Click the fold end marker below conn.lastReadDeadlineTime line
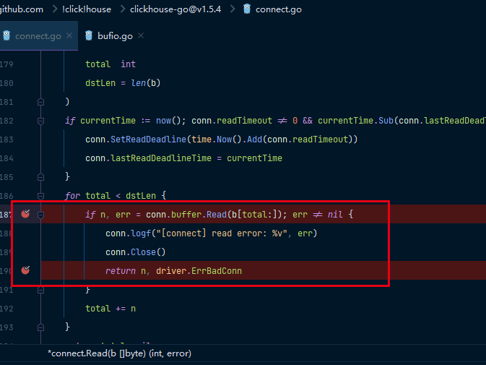Image resolution: width=486 pixels, height=365 pixels. click(x=41, y=177)
